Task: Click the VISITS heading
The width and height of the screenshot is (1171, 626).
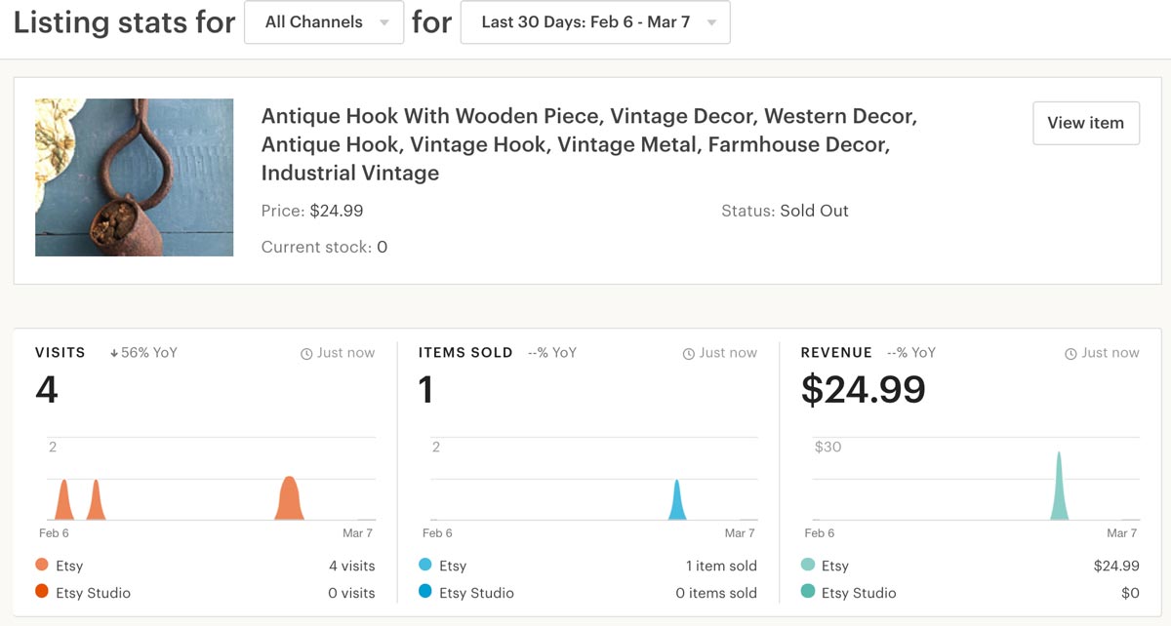Action: coord(61,353)
